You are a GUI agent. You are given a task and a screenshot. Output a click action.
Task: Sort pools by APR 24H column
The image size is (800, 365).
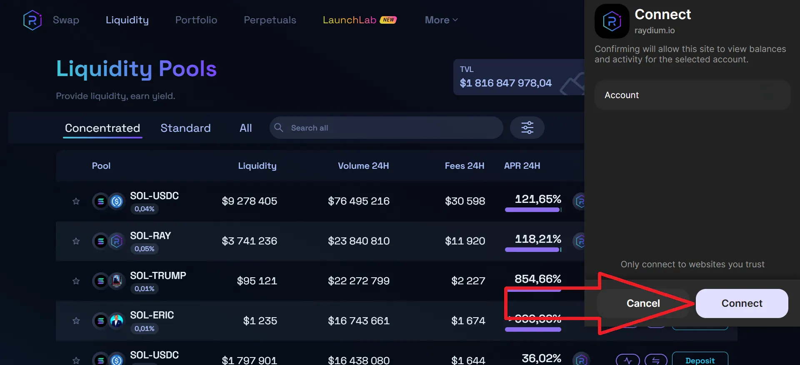coord(522,166)
